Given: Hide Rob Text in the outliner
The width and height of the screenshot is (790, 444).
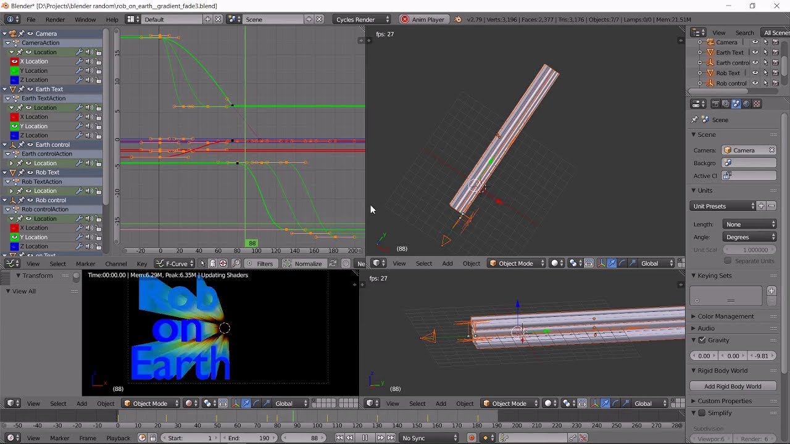Looking at the screenshot, I should (755, 73).
